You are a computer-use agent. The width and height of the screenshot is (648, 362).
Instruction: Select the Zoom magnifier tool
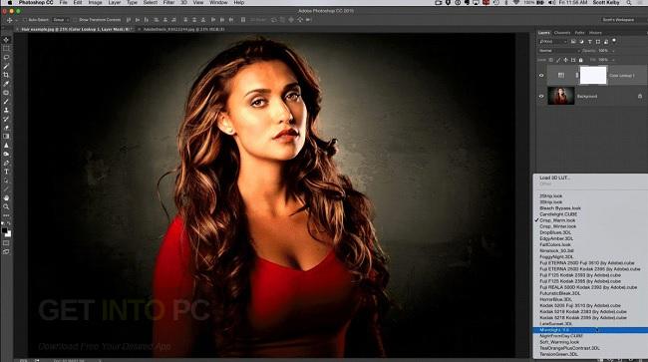tap(6, 206)
